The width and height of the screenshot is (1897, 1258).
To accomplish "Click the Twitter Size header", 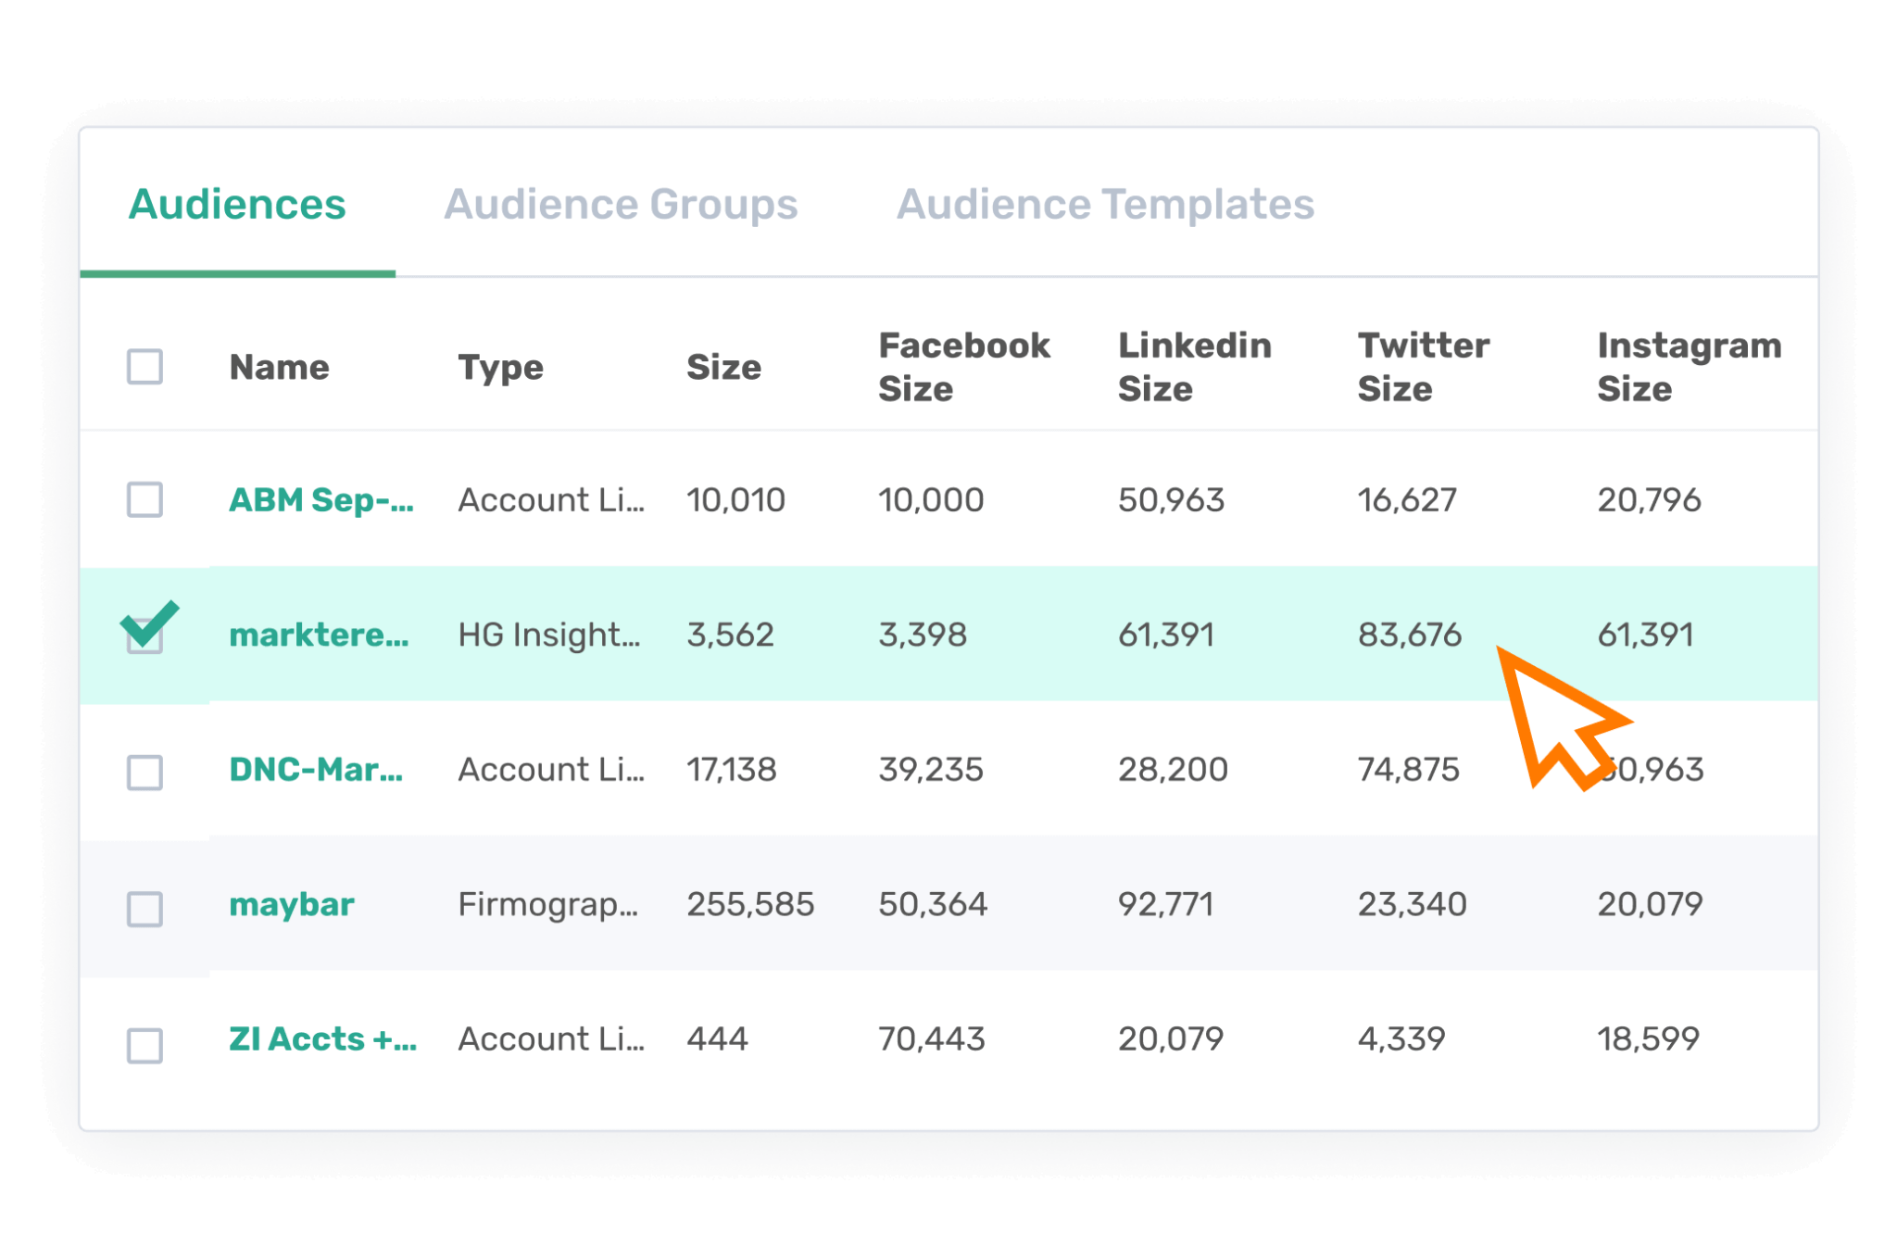I will tap(1424, 367).
